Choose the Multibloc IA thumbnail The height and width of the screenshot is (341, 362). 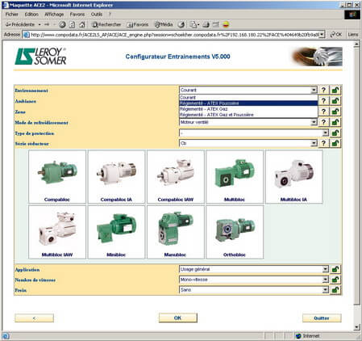click(294, 177)
